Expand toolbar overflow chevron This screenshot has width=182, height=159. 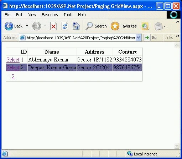178,22
